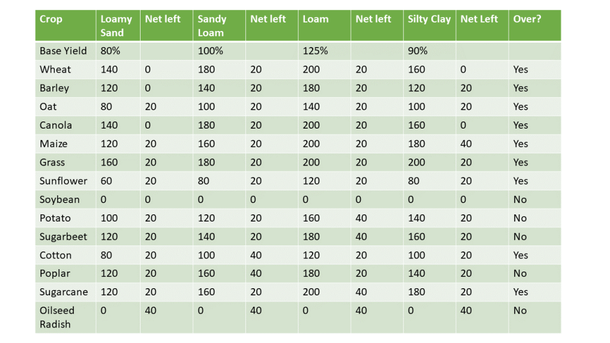This screenshot has height=343, width=610.
Task: Click the Sugarcane row label
Action: pos(64,292)
